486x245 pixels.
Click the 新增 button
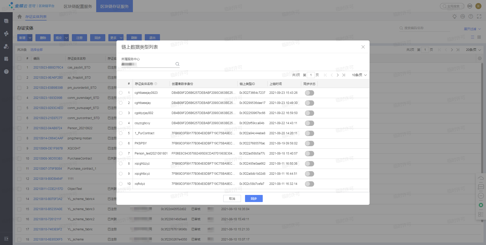pos(22,38)
